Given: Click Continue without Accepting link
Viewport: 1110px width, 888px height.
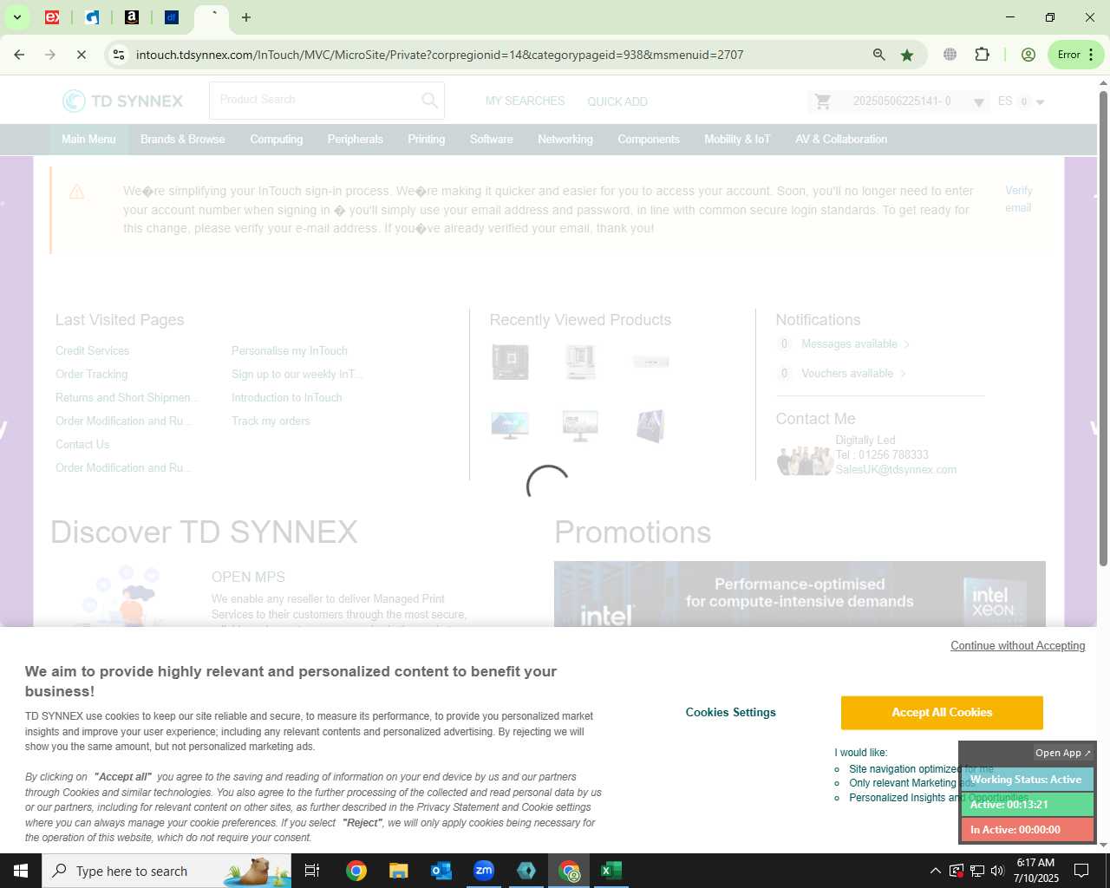Looking at the screenshot, I should click(1018, 646).
